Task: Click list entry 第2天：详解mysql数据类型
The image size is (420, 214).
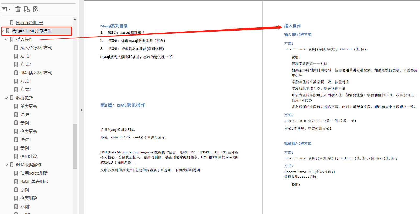Action: click(137, 41)
